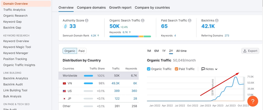Image resolution: width=263 pixels, height=110 pixels.
Task: Select the Worldwide row in country table
Action: pyautogui.click(x=99, y=76)
